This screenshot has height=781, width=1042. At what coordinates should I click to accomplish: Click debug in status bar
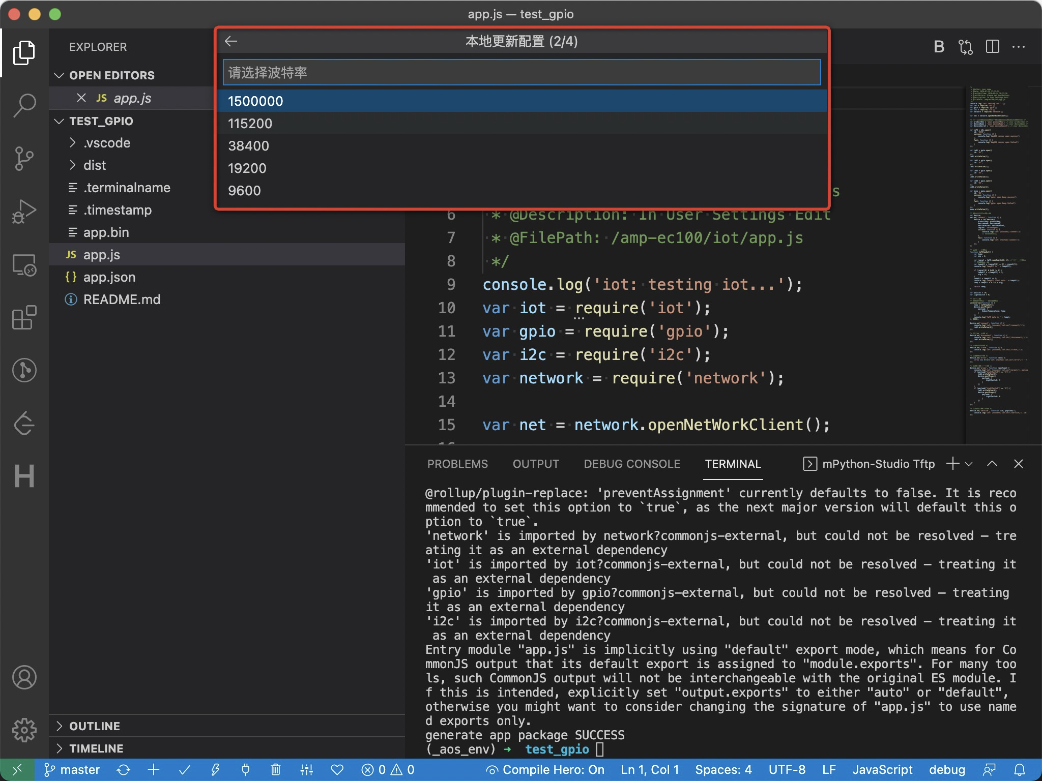point(947,770)
